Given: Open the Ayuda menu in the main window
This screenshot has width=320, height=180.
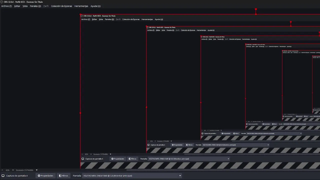Looking at the screenshot, I should [x=95, y=6].
